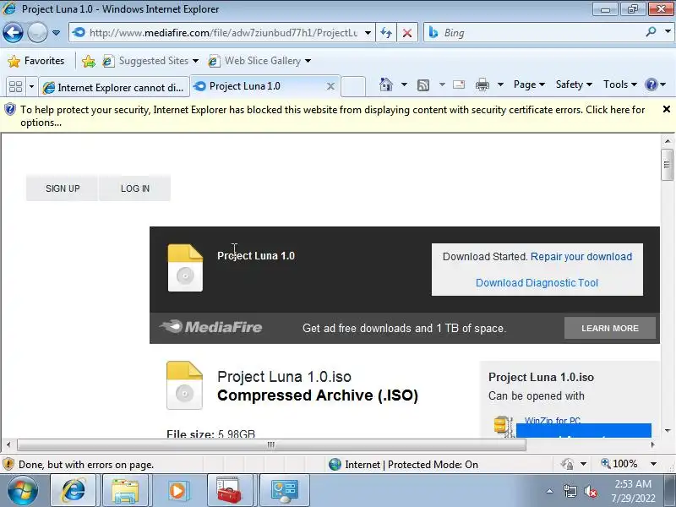Click the Quick Tabs grid icon
Viewport: 676px width, 507px height.
tap(15, 87)
